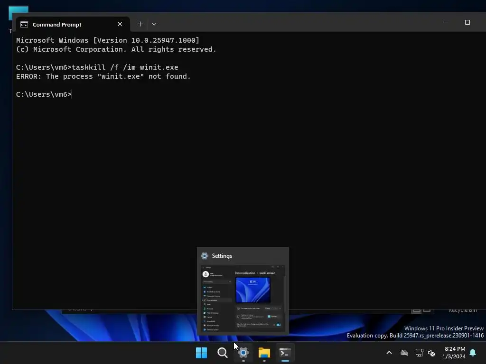Click the Terminal taskbar icon

click(285, 353)
